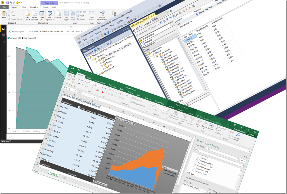Click the AutoSum icon in Excel
Screen dimensions: 287x194
[220, 127]
